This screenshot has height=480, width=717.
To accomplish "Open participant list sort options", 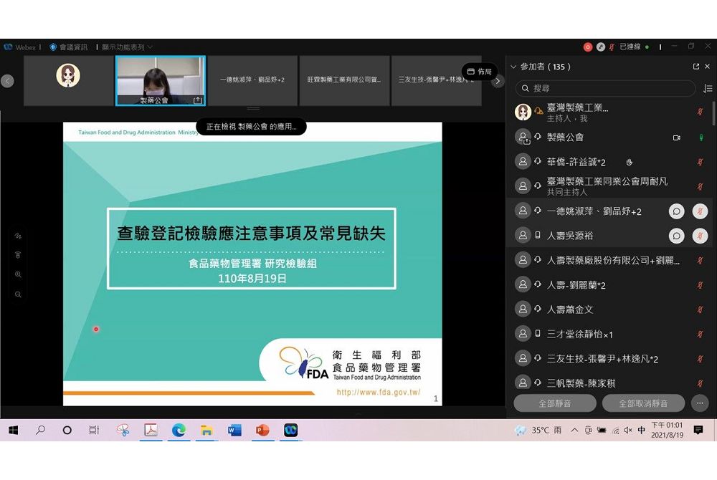I will tap(708, 88).
